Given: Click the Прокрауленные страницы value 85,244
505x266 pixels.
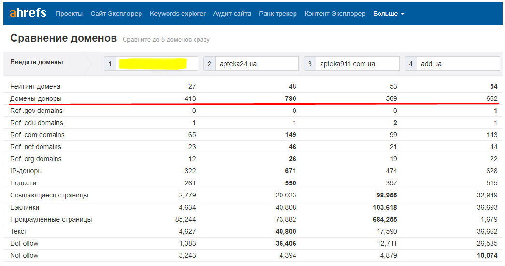Looking at the screenshot, I should click(x=185, y=219).
